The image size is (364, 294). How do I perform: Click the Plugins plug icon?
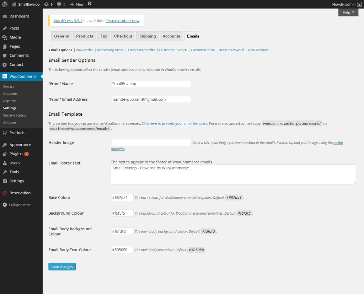pyautogui.click(x=5, y=154)
